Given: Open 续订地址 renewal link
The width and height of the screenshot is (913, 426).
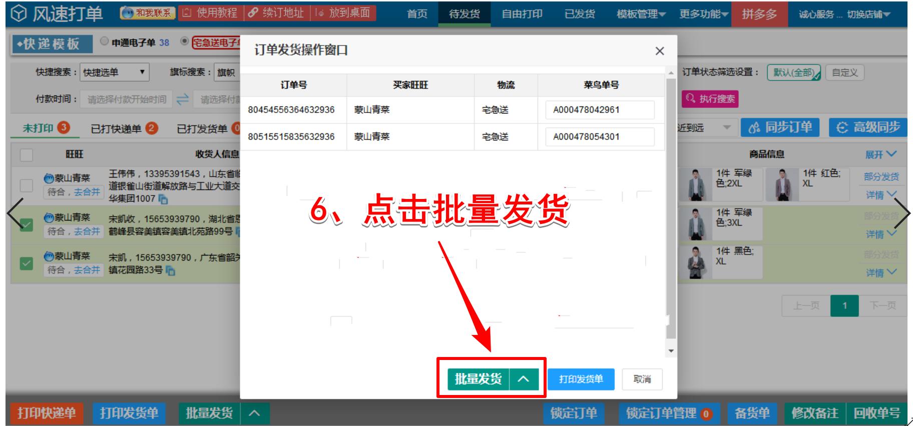Looking at the screenshot, I should point(276,12).
